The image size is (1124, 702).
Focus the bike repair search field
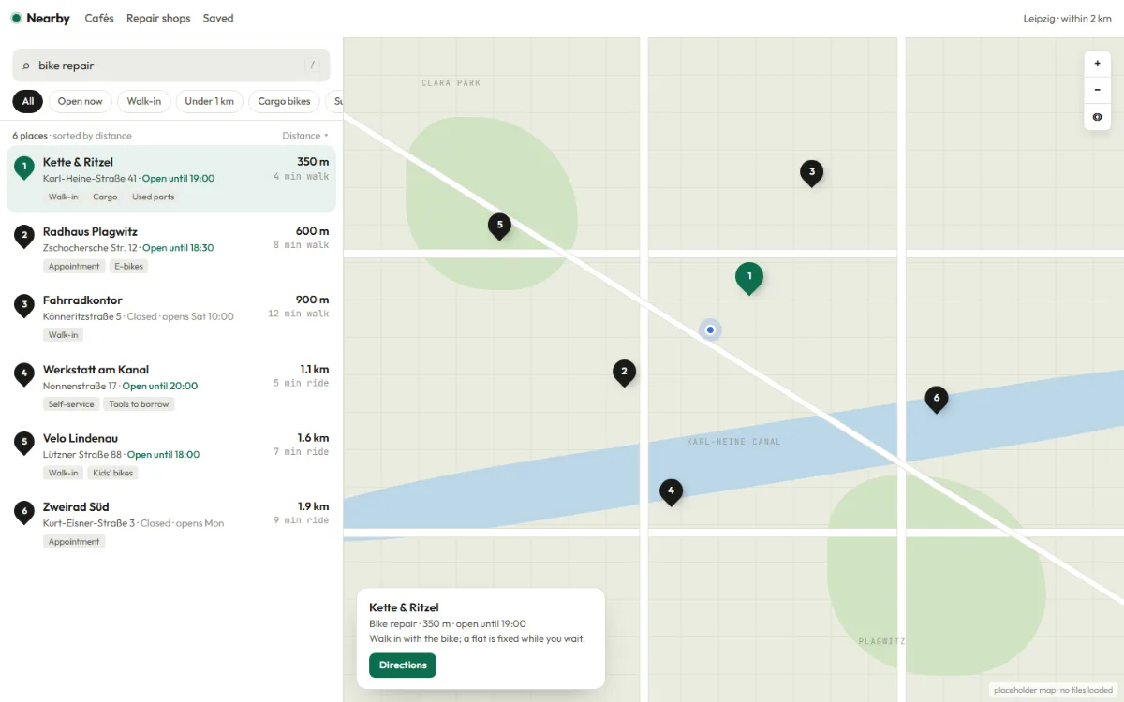click(170, 66)
